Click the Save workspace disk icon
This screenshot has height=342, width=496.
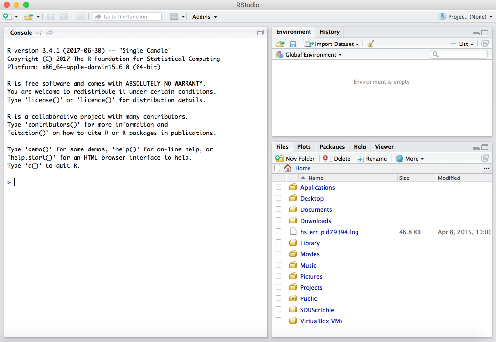tap(293, 44)
